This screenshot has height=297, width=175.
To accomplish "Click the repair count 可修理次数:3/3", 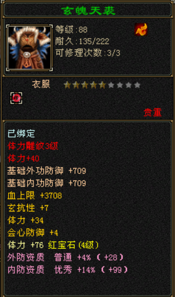I will [x=88, y=53].
